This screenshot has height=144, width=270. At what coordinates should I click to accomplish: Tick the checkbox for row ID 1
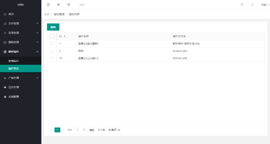(52, 44)
